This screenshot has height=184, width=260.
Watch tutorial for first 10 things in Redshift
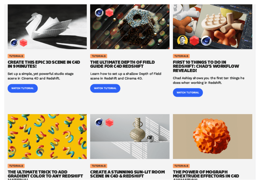pos(188,92)
